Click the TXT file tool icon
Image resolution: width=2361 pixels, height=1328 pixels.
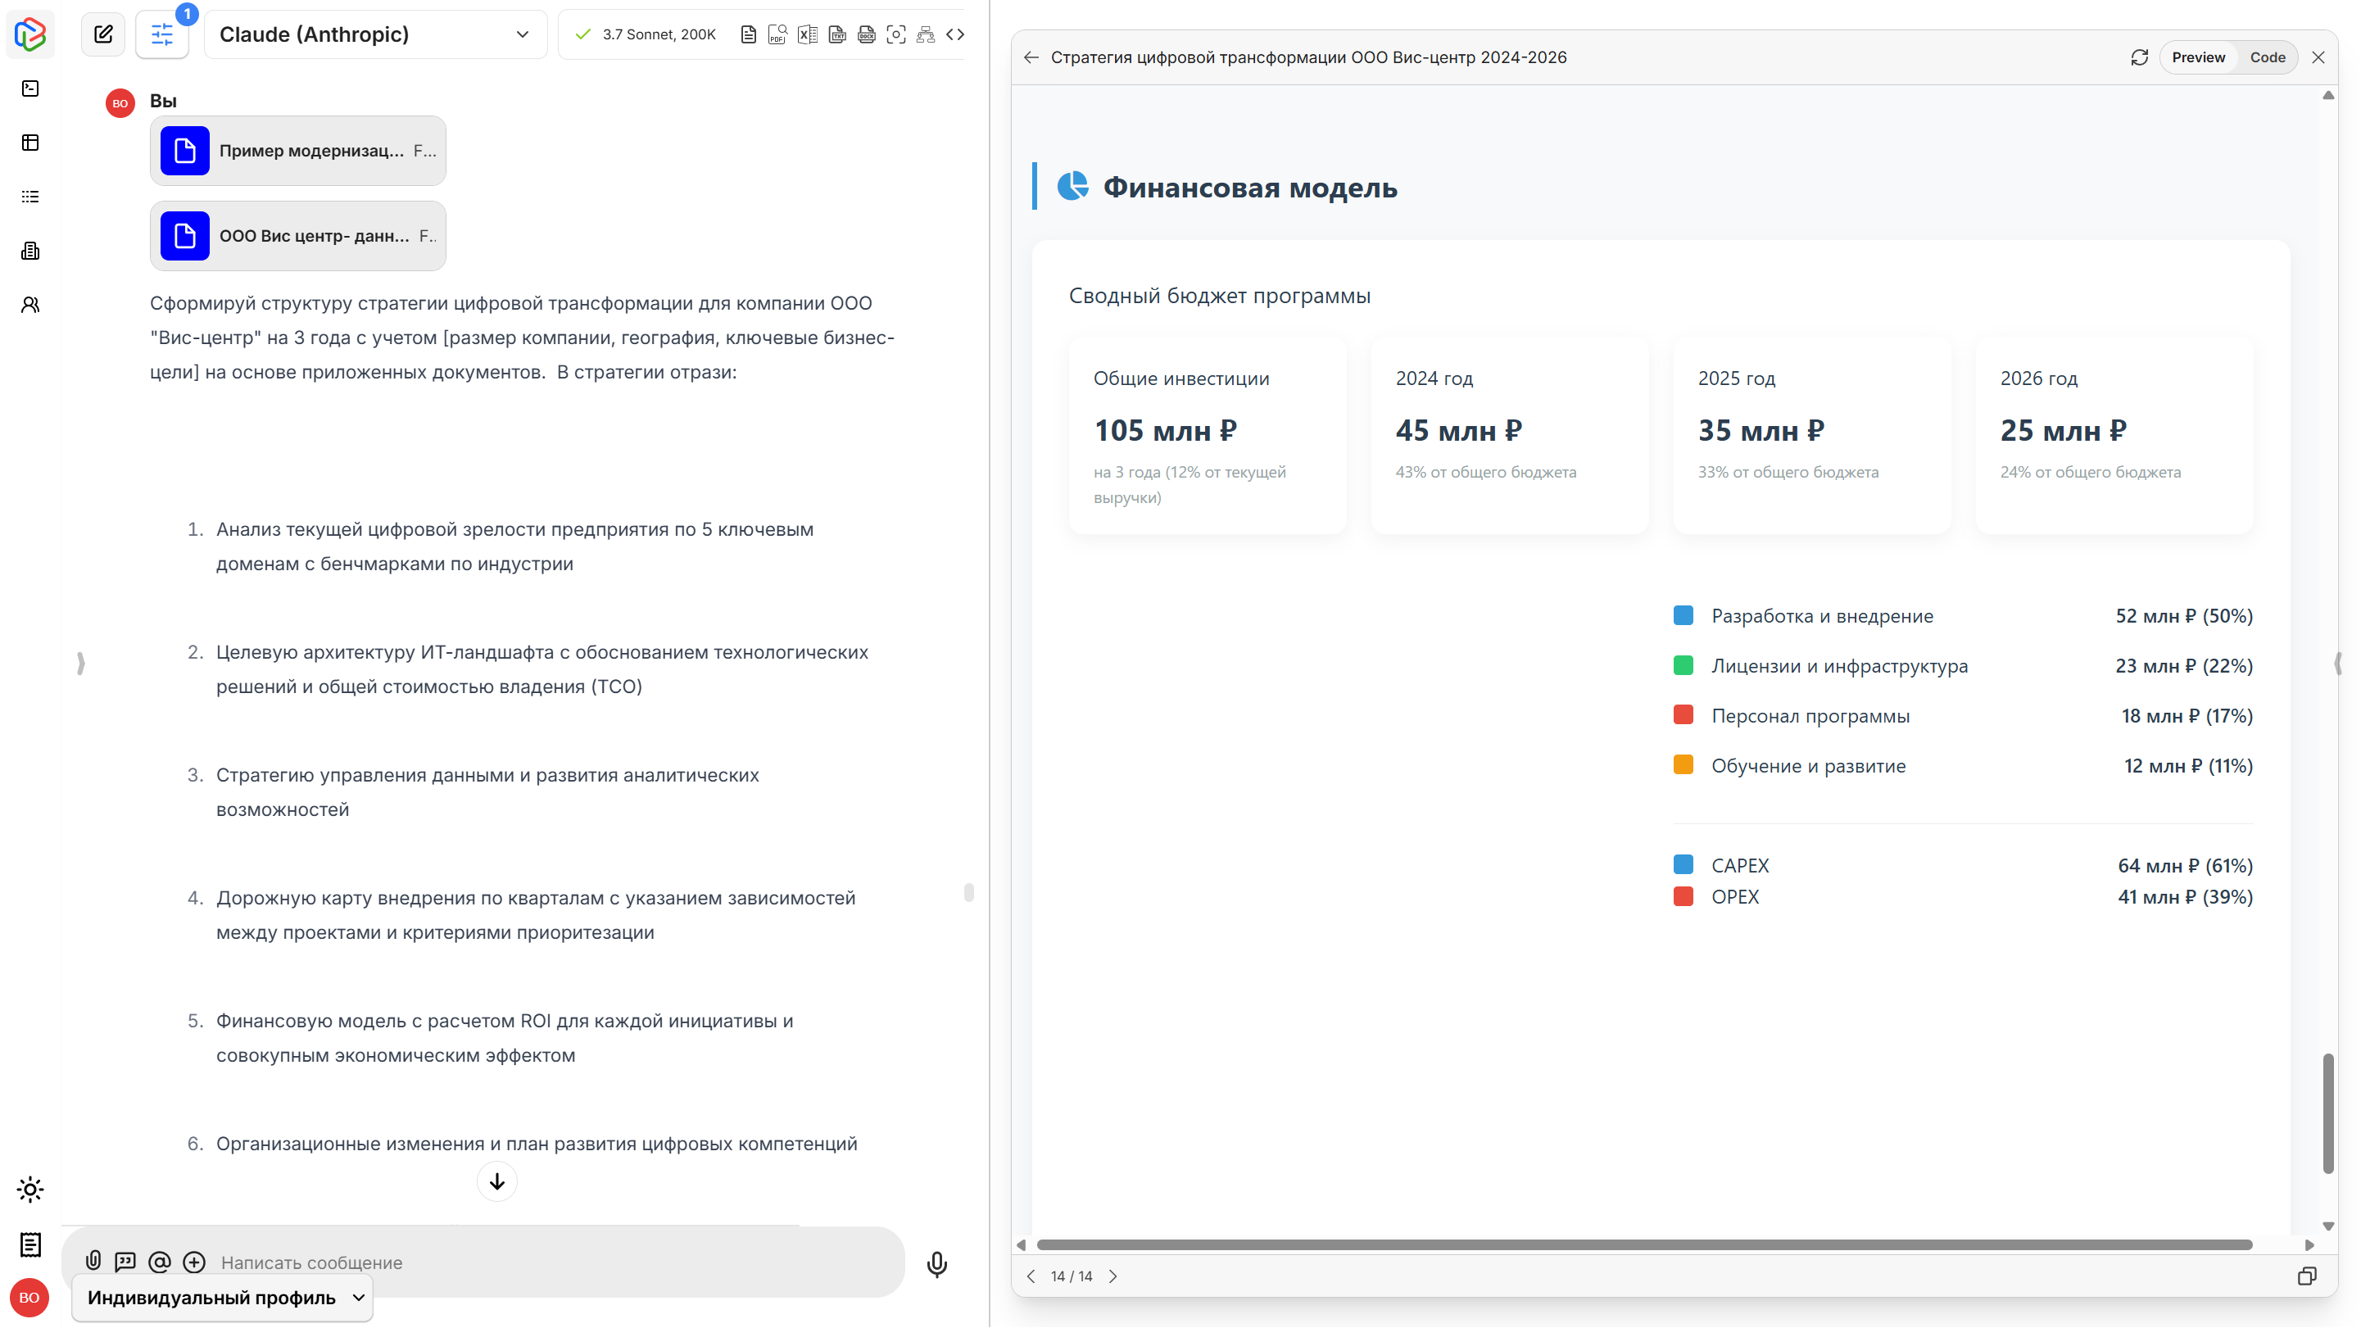coord(836,34)
